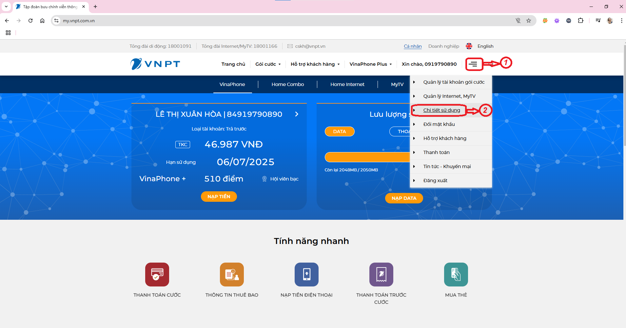This screenshot has width=626, height=328.
Task: Click the page vertical scrollbar
Action: coord(625,95)
